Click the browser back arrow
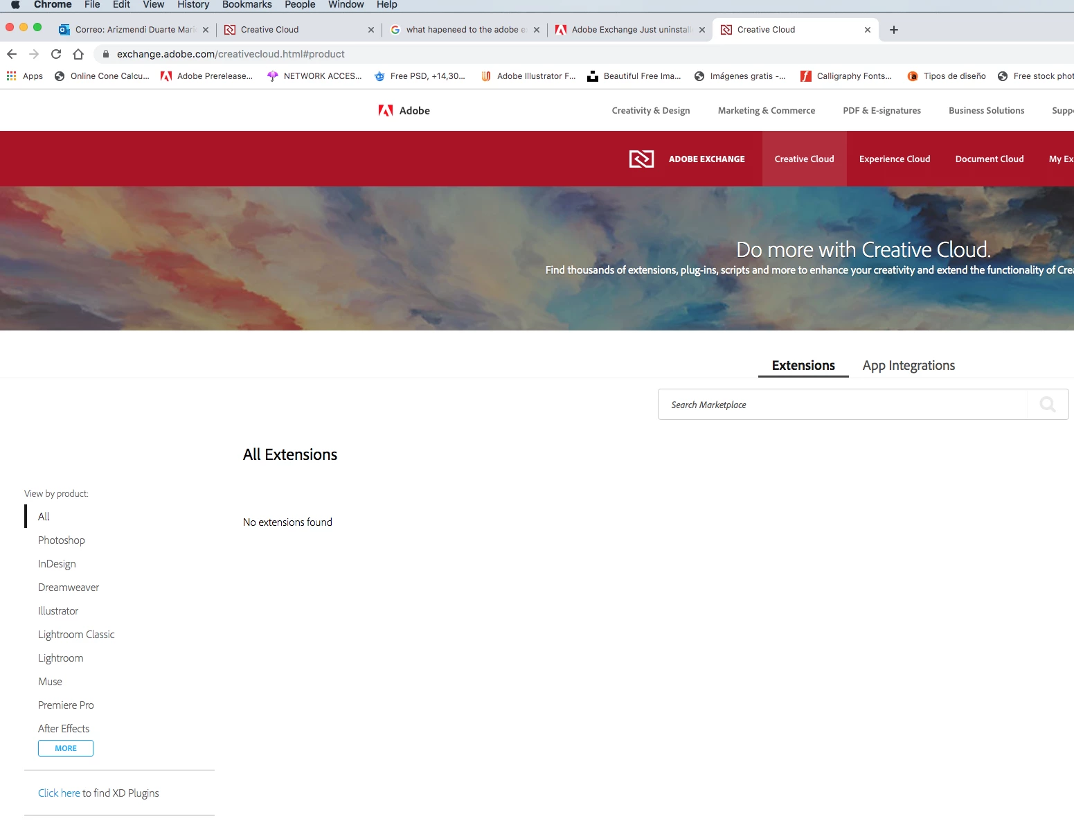Viewport: 1074px width, 830px height. pos(12,54)
